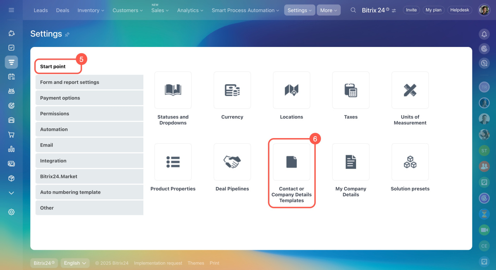Open Units of Measurement icon
The image size is (496, 270).
(410, 90)
